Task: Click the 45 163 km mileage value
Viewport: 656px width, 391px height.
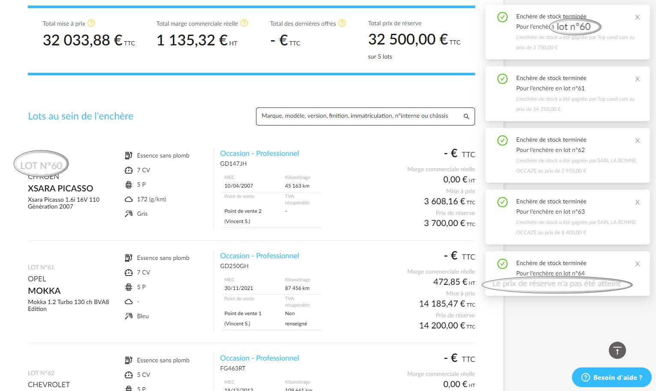Action: point(297,186)
